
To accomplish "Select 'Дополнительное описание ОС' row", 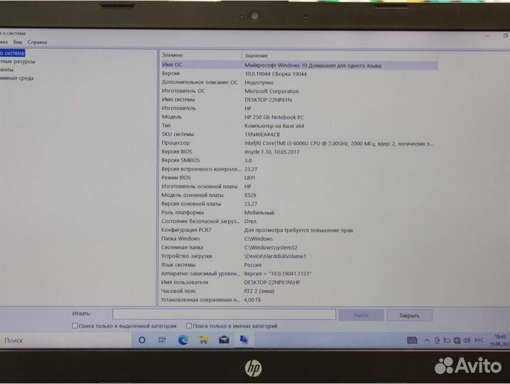I will point(299,82).
